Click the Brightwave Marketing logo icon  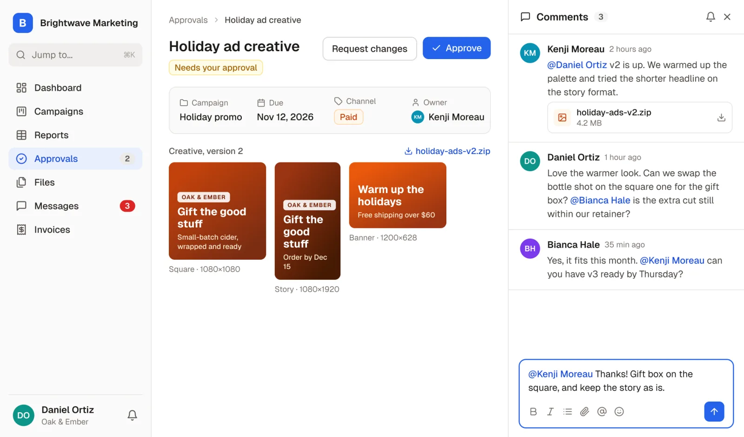23,23
